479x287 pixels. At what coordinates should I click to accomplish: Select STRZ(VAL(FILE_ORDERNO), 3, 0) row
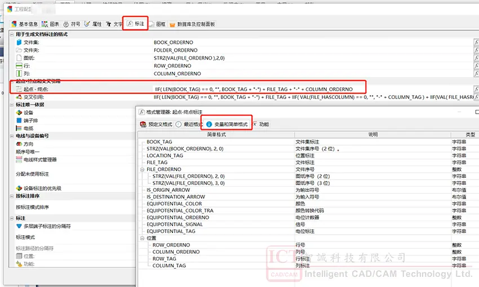[x=188, y=183]
